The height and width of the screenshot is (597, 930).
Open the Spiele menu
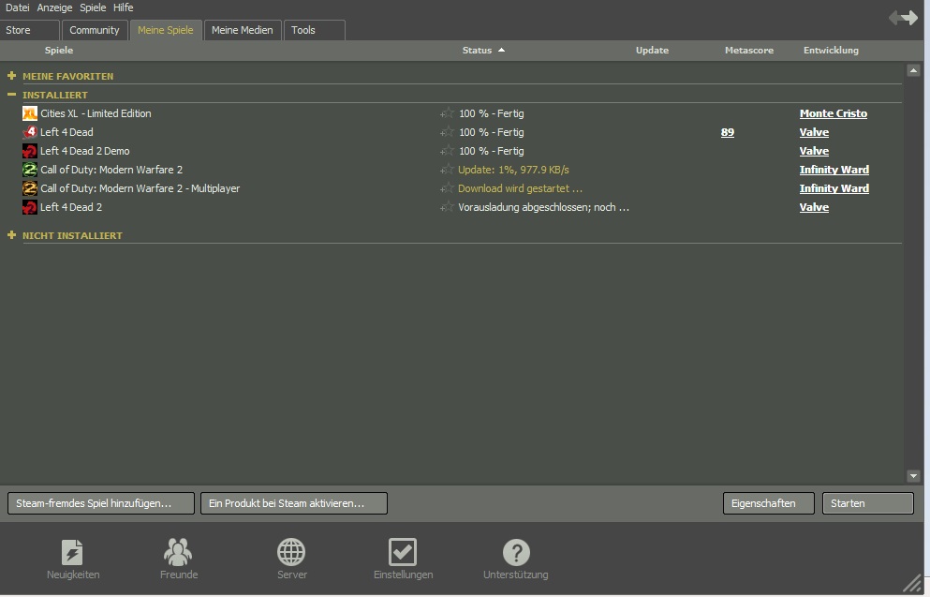click(93, 7)
